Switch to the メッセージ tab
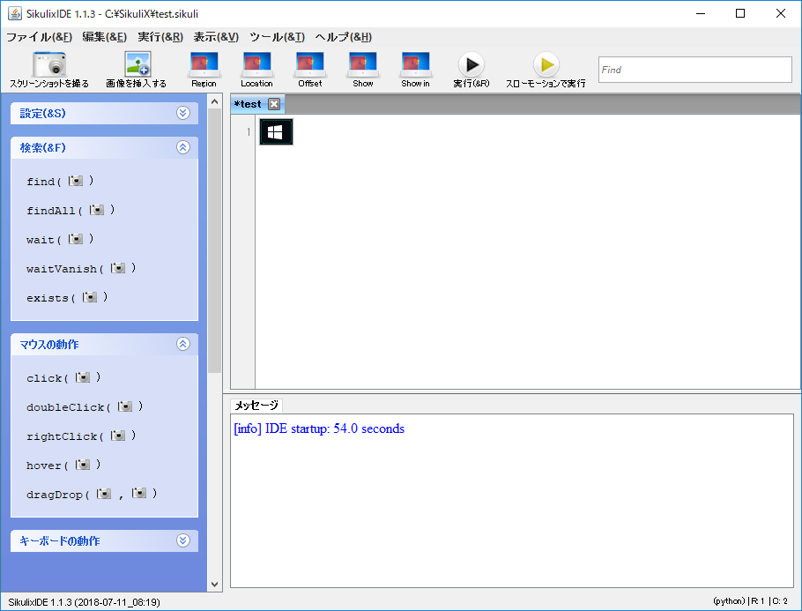Image resolution: width=802 pixels, height=611 pixels. (256, 405)
